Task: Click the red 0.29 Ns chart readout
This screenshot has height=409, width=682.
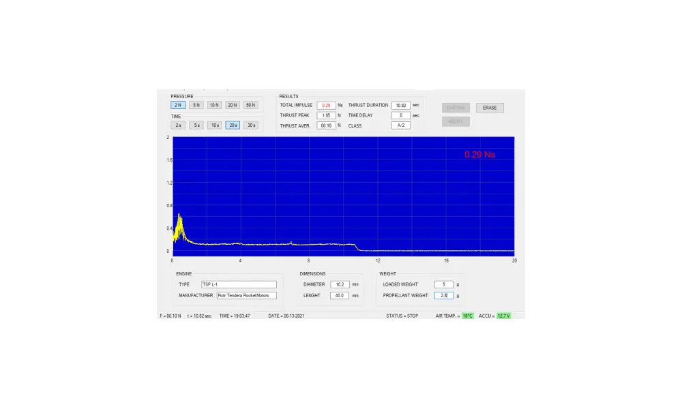Action: pos(479,154)
